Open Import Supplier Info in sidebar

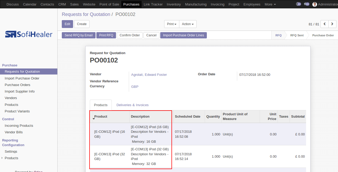click(x=29, y=91)
